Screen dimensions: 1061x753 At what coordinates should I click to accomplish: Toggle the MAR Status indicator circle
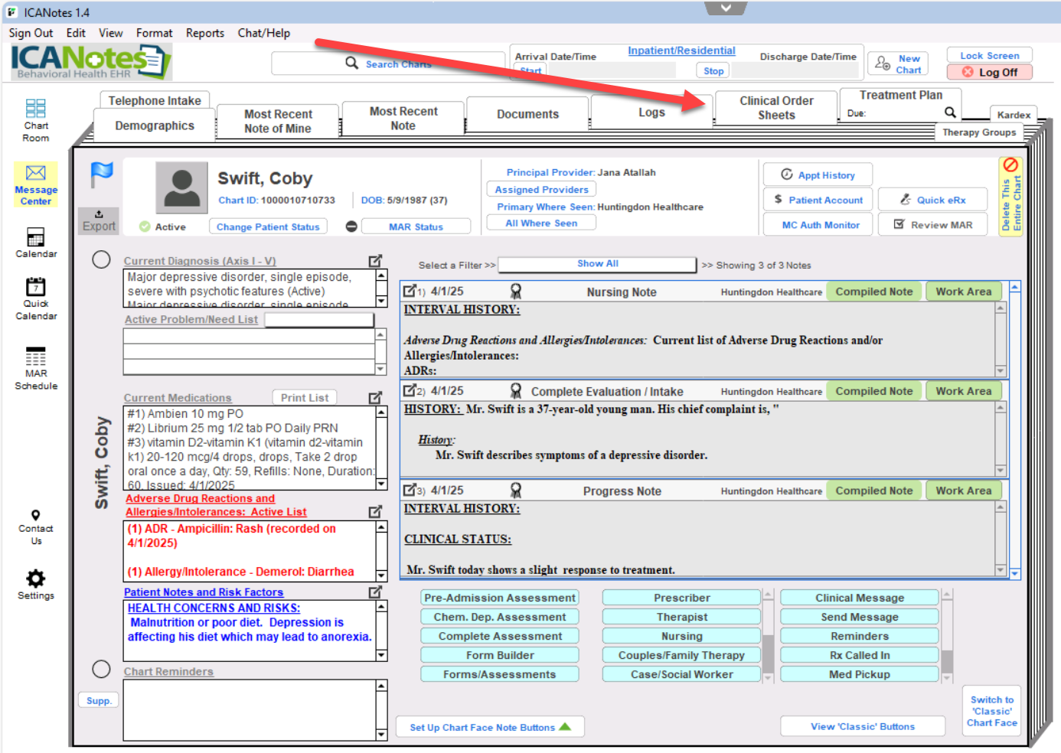[351, 227]
